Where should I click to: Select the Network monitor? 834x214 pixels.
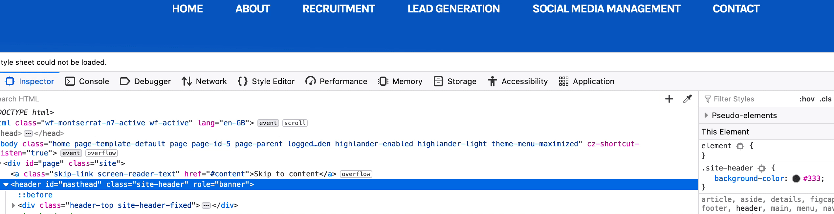pyautogui.click(x=211, y=81)
